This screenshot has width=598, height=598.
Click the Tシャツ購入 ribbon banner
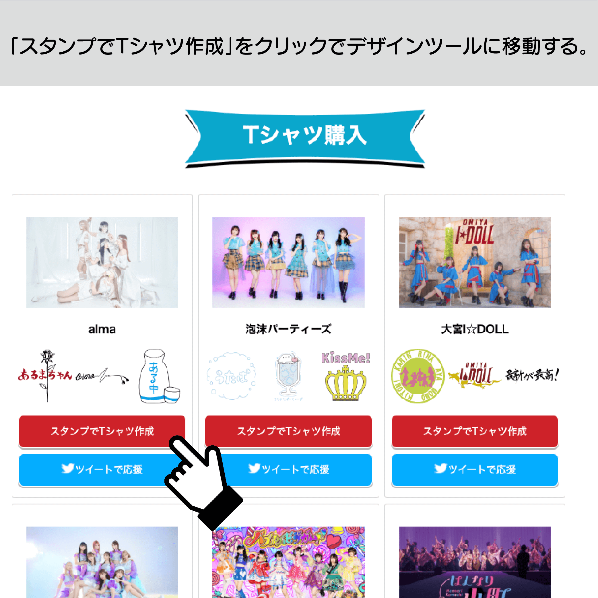pos(305,138)
